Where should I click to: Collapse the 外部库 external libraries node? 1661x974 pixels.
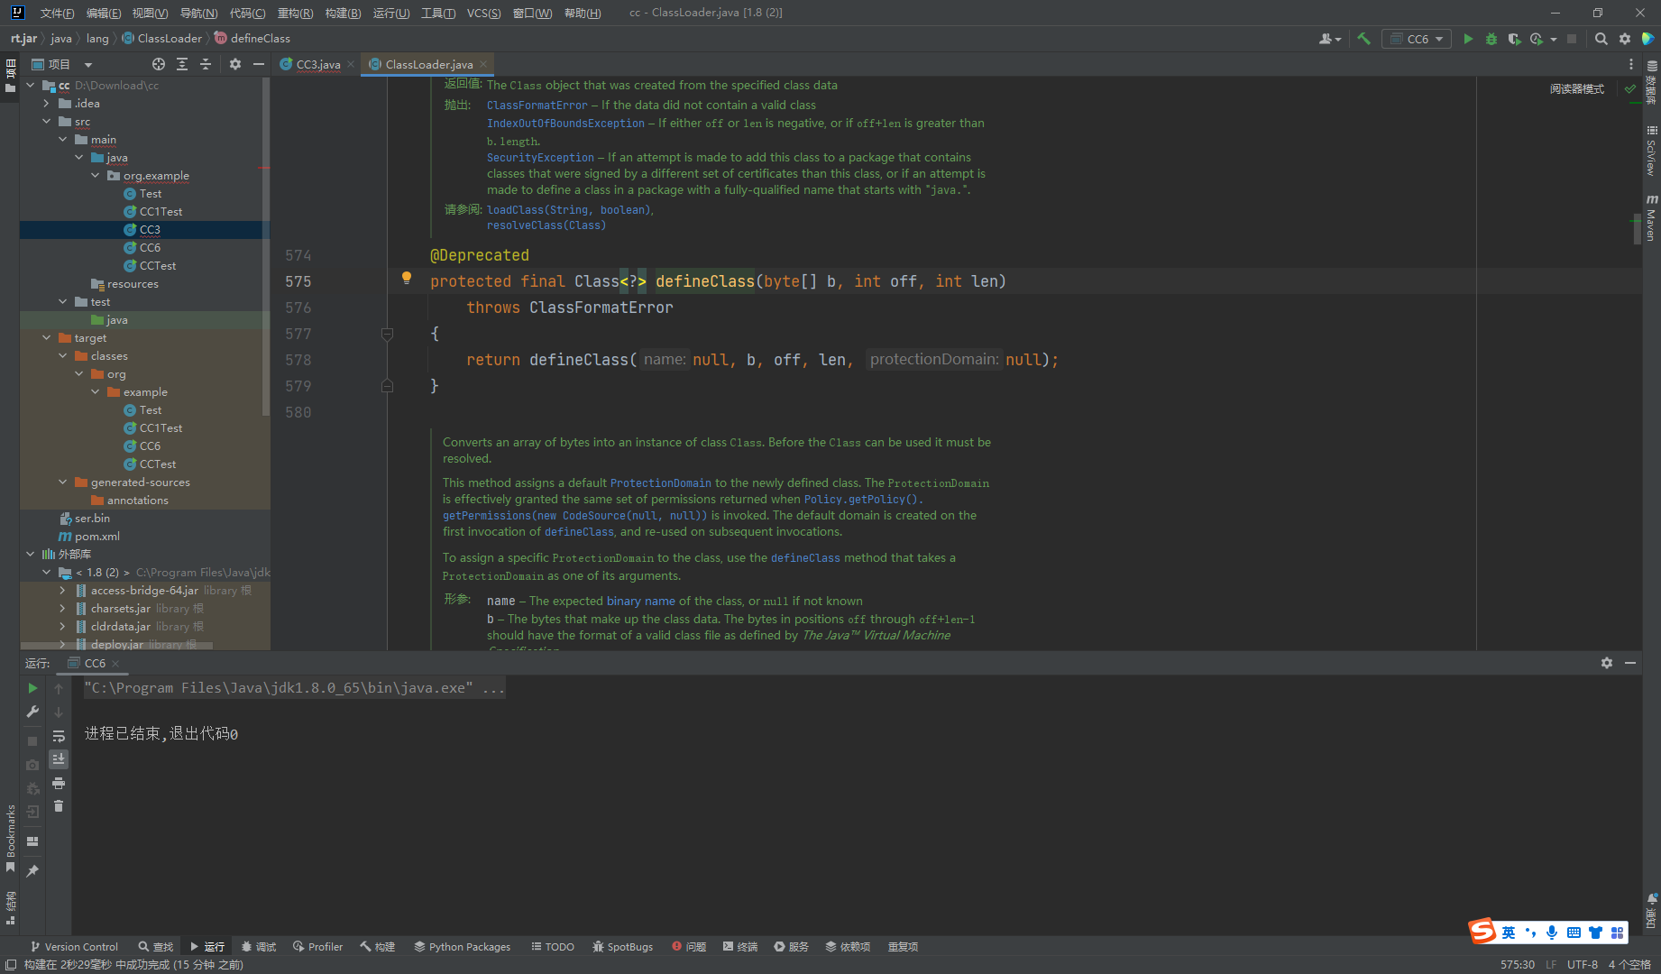pyautogui.click(x=30, y=554)
